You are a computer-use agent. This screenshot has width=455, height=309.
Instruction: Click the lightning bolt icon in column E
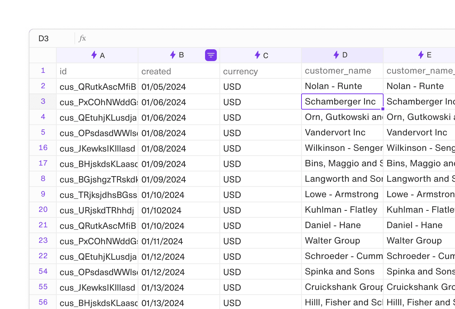421,55
